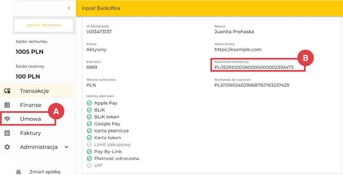
Task: Click the checkmark beside BLIK
Action: point(89,110)
